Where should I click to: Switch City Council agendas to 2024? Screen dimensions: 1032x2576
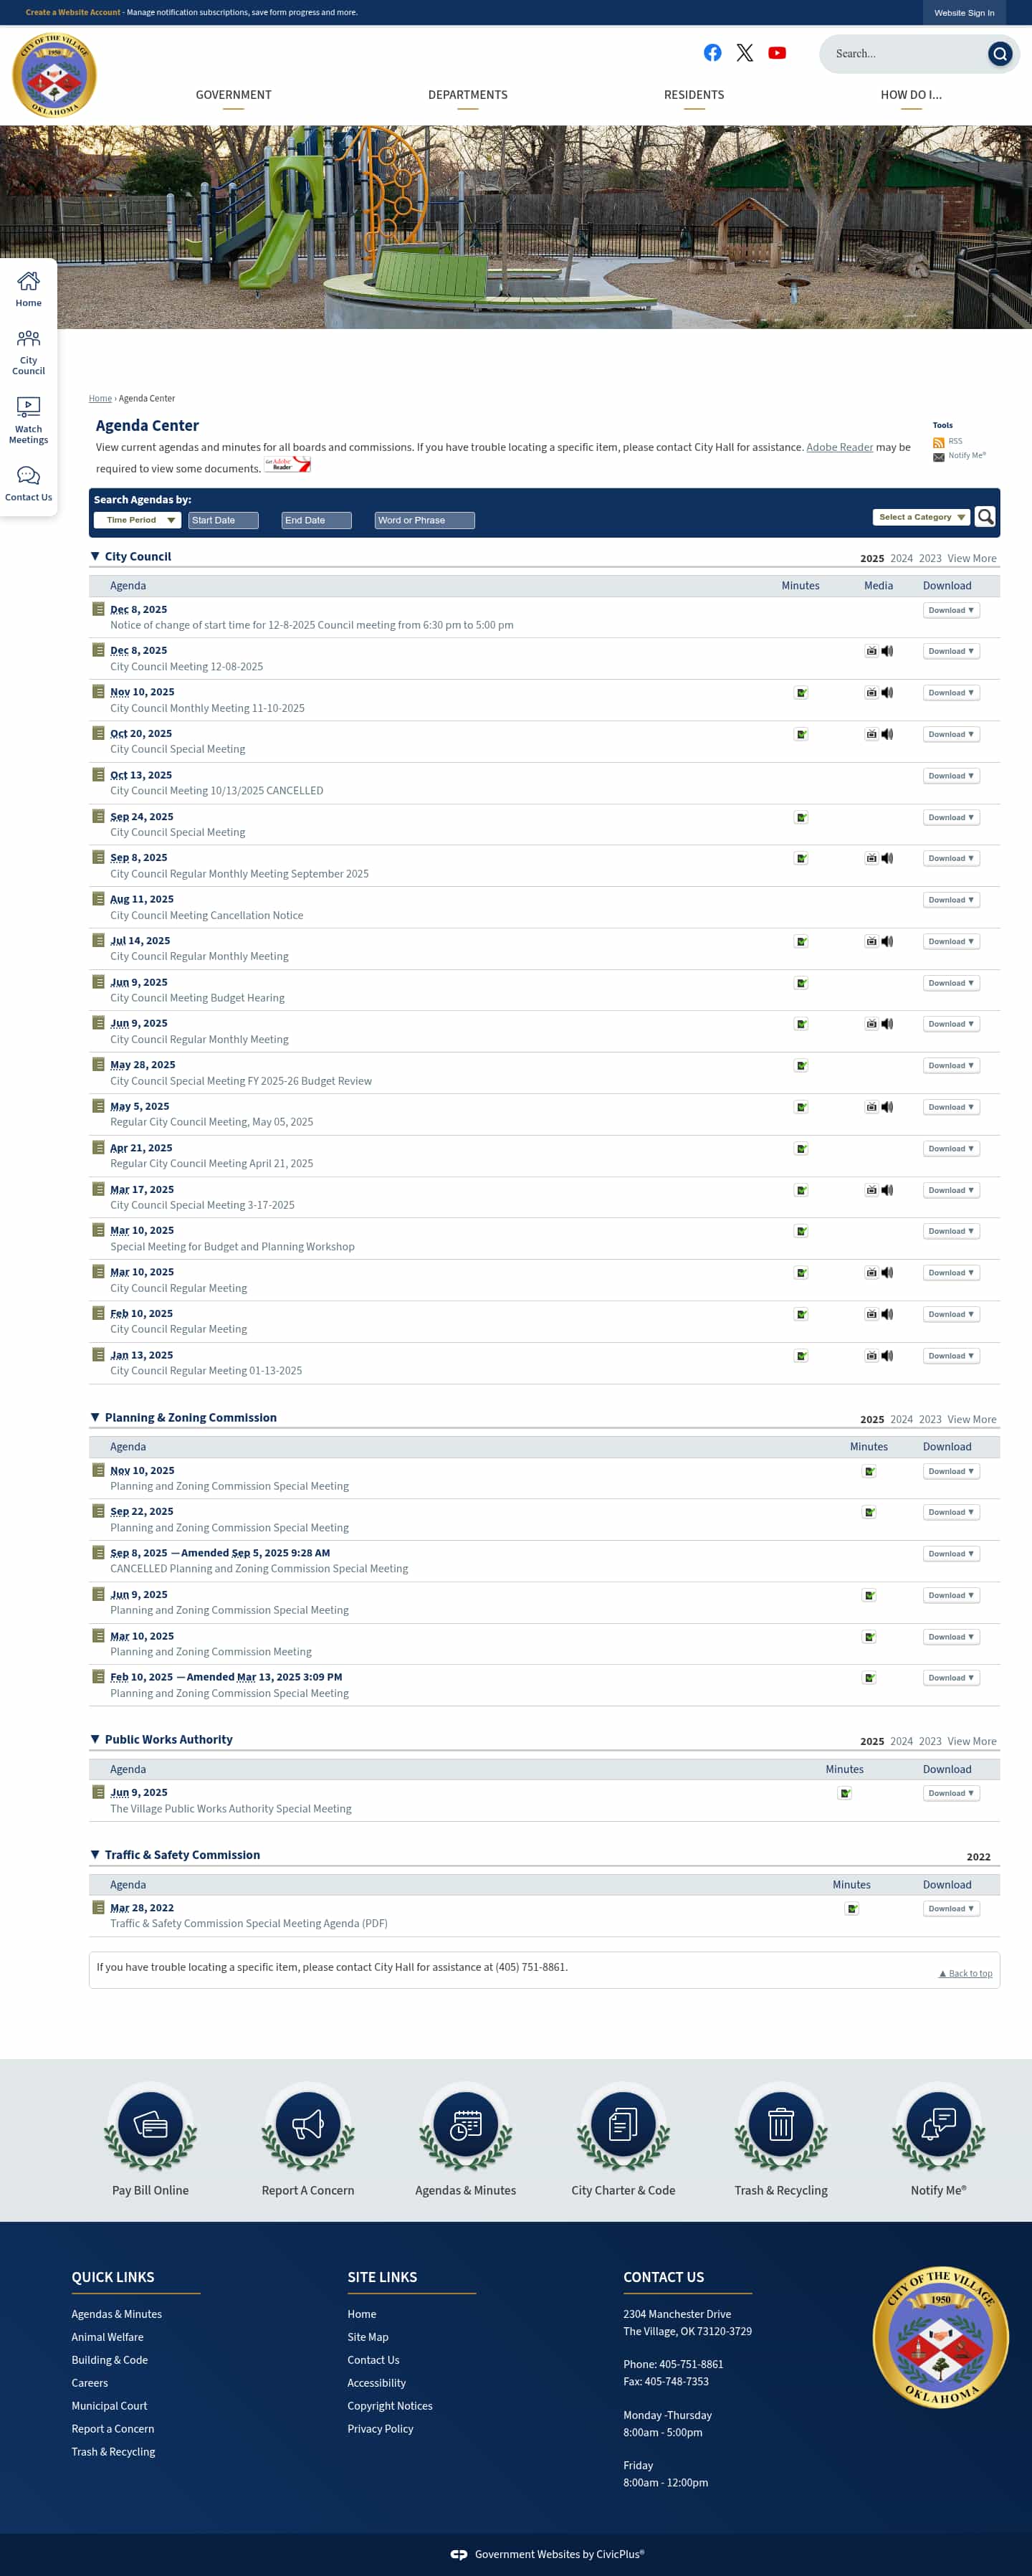(901, 559)
